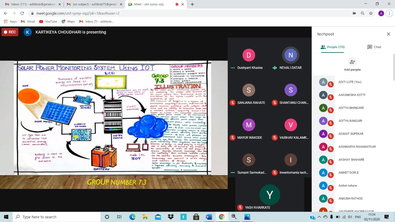Open Microsoft Edge from the taskbar
This screenshot has height=222, width=395.
point(132,217)
